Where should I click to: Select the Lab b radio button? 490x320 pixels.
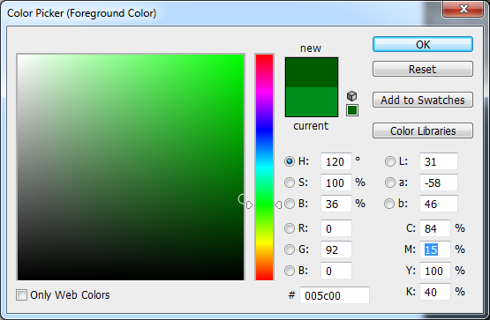coord(389,204)
